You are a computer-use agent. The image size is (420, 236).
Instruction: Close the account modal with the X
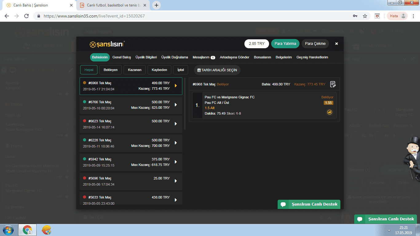click(x=336, y=44)
